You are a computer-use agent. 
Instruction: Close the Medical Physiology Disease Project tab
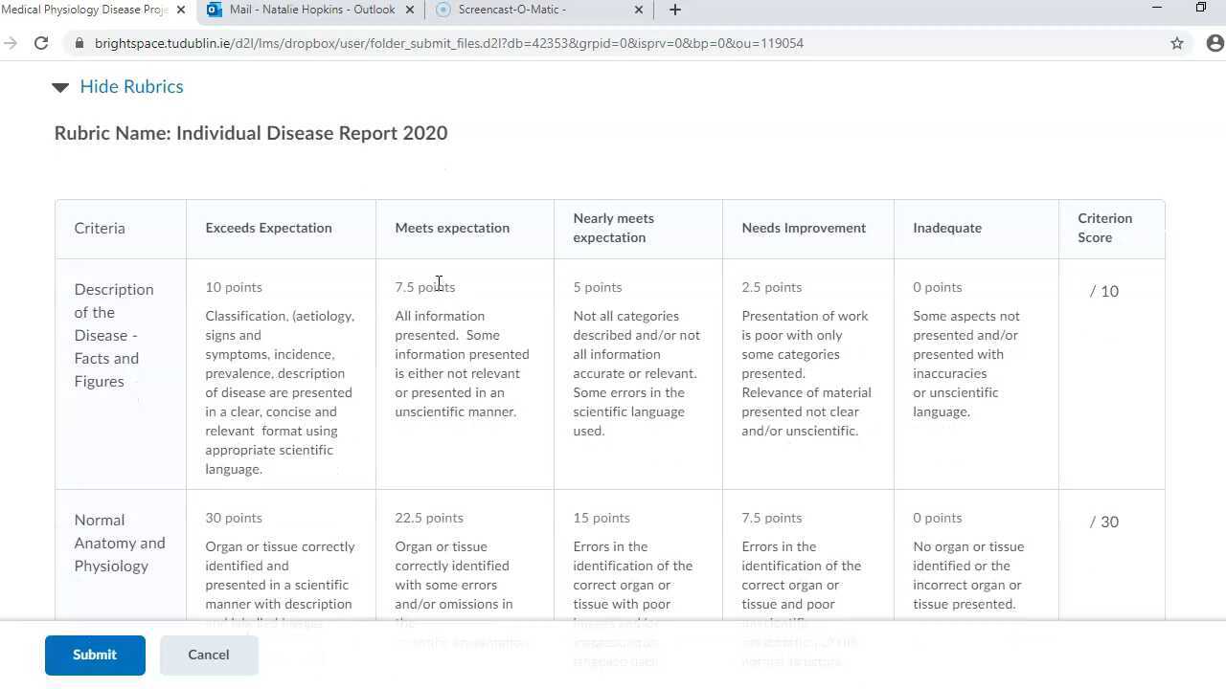pos(181,10)
